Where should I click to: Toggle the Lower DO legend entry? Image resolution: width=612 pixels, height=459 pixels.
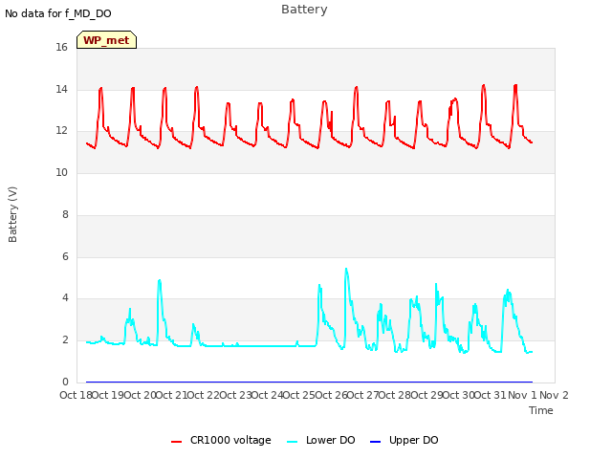point(321,440)
